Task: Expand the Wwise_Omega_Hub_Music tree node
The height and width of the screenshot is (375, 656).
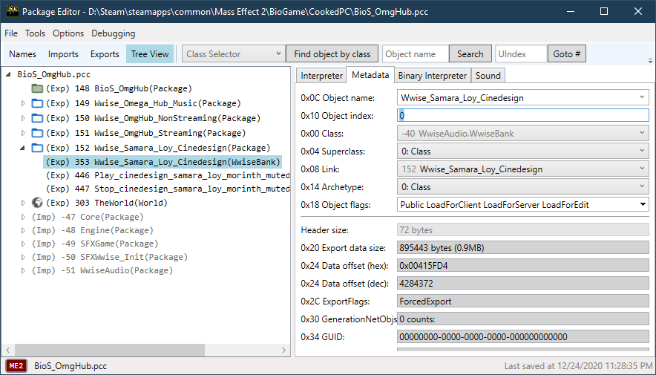Action: tap(24, 103)
